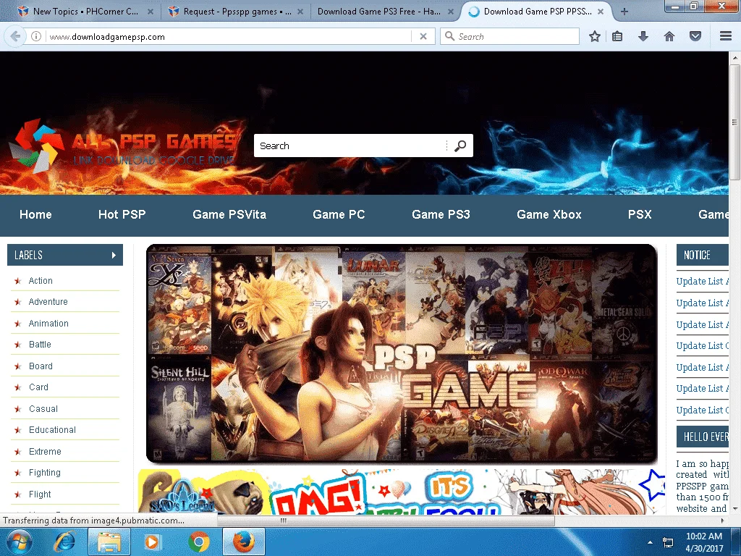Open the PSX navigation item
This screenshot has height=556, width=741.
point(640,214)
